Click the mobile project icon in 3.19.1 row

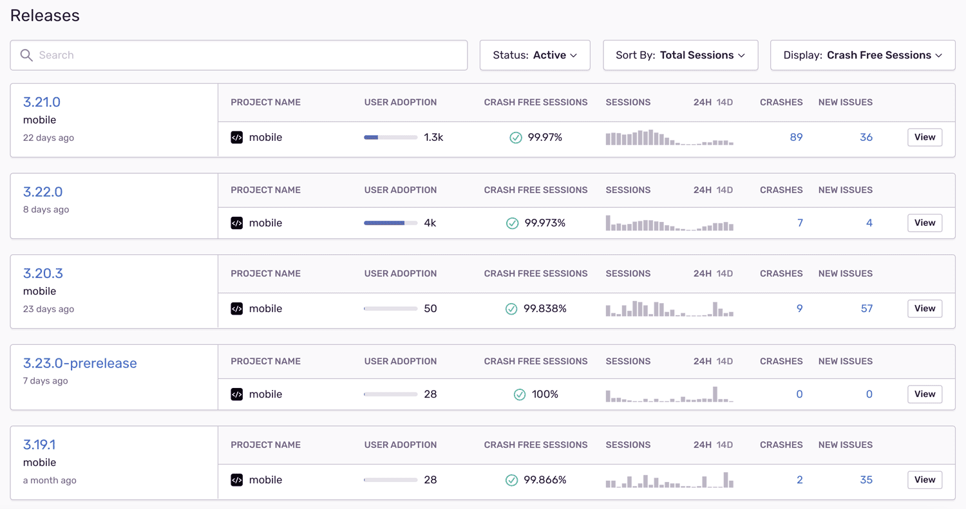pos(237,479)
